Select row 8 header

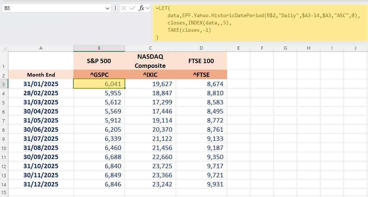(x=4, y=130)
